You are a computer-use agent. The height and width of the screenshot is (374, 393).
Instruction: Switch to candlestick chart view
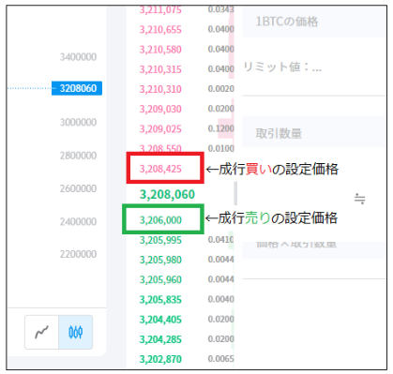[75, 332]
